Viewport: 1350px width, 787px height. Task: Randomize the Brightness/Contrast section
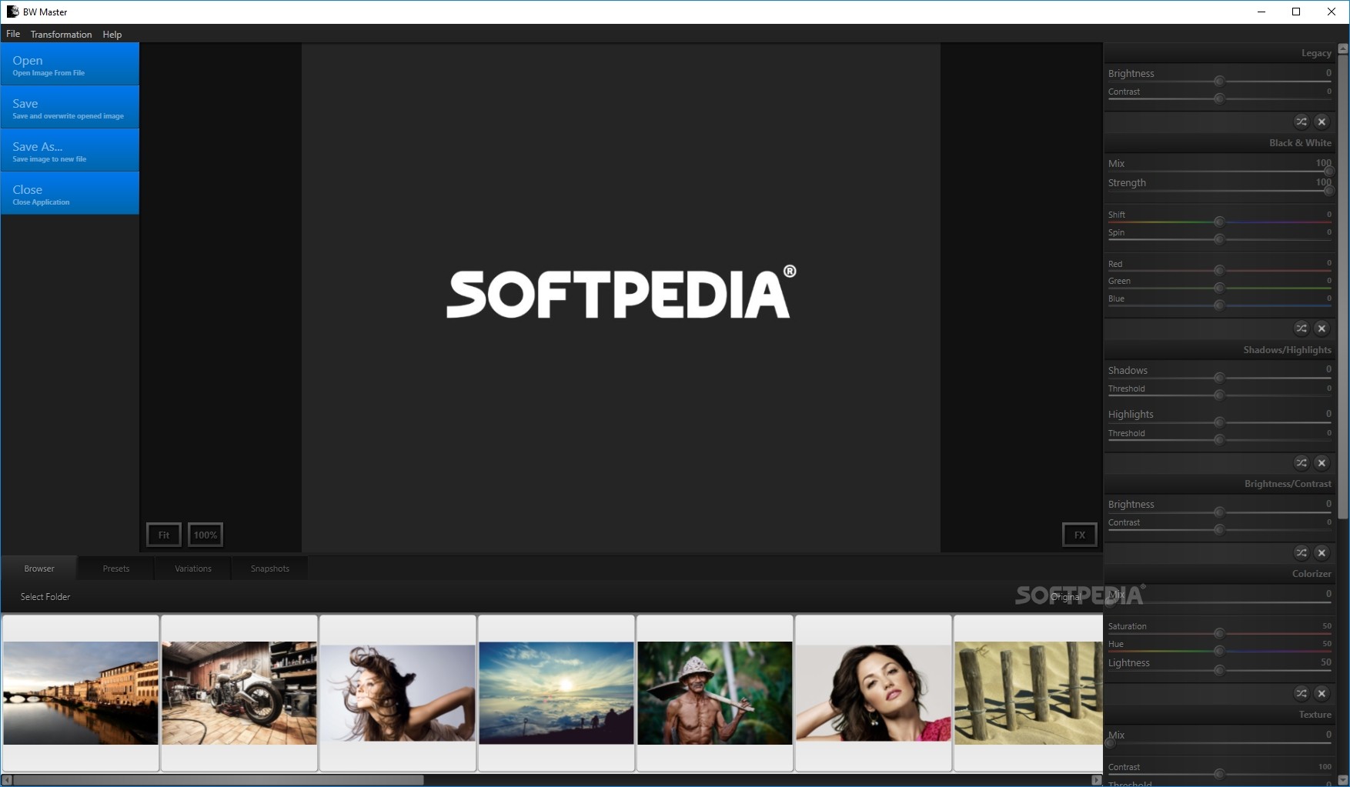point(1301,552)
